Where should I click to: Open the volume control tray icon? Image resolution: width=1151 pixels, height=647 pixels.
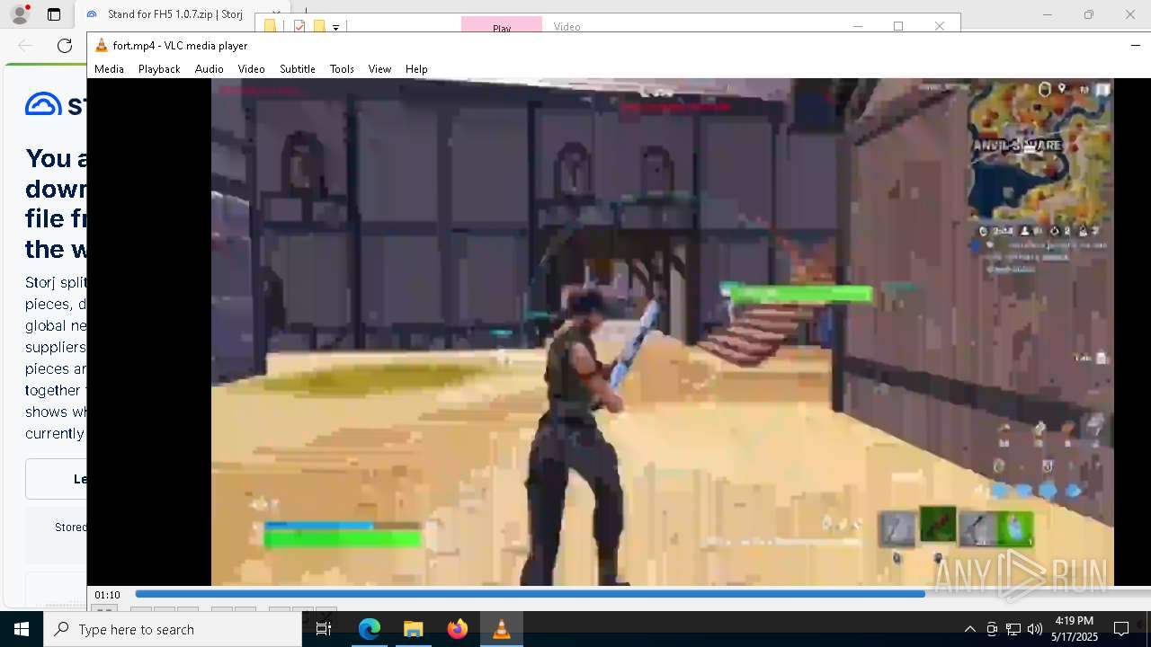click(x=1035, y=629)
